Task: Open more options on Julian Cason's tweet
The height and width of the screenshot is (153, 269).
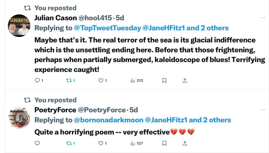Action: click(x=263, y=18)
